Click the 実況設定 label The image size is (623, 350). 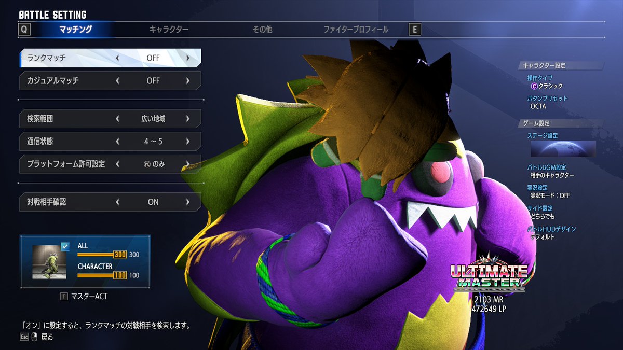(537, 188)
